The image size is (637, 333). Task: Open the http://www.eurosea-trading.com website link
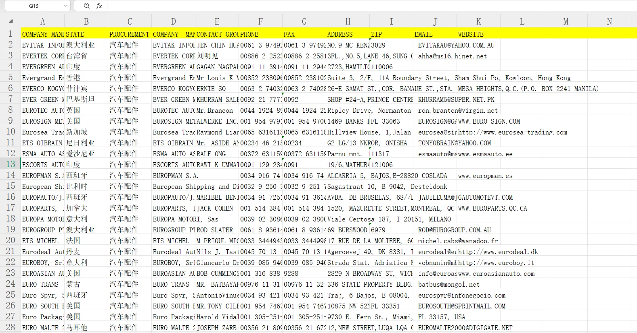pyautogui.click(x=513, y=132)
